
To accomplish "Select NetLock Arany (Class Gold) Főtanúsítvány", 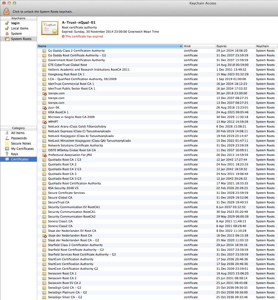I will point(157,126).
